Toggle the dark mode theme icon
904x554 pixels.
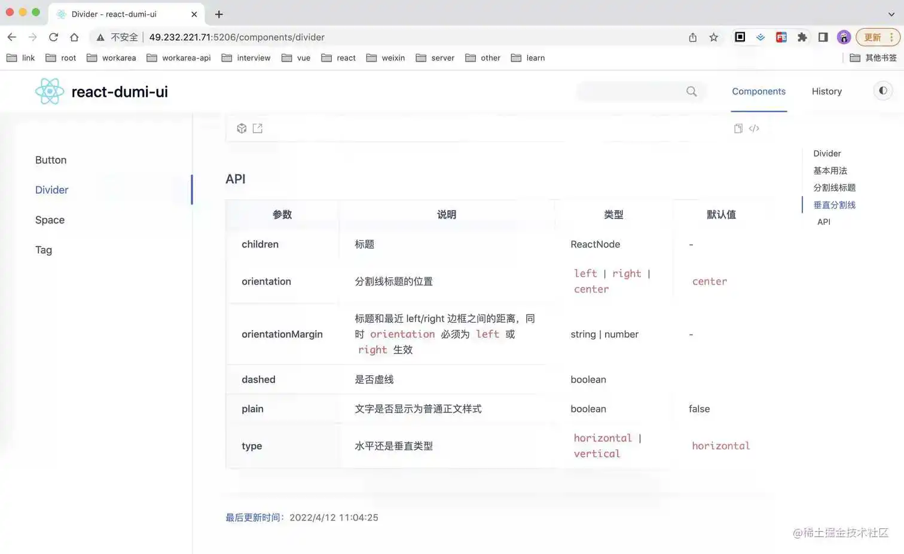tap(882, 91)
